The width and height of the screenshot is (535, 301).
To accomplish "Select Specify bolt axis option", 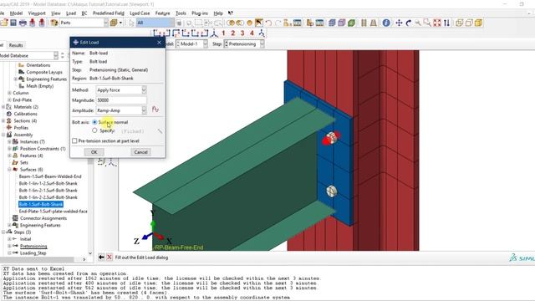I will (x=94, y=130).
